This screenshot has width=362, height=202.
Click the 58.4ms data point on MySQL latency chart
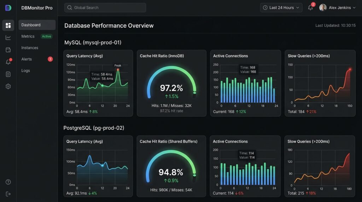tap(103, 85)
